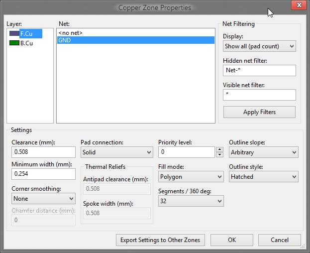Image resolution: width=310 pixels, height=253 pixels.
Task: Click the Minimum width field
Action: (43, 174)
